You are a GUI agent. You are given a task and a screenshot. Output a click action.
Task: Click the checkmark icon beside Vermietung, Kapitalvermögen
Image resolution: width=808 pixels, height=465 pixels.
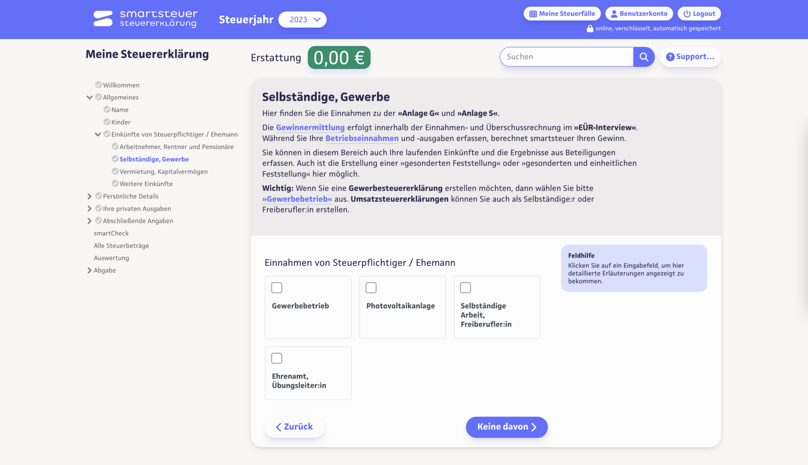[x=115, y=171]
